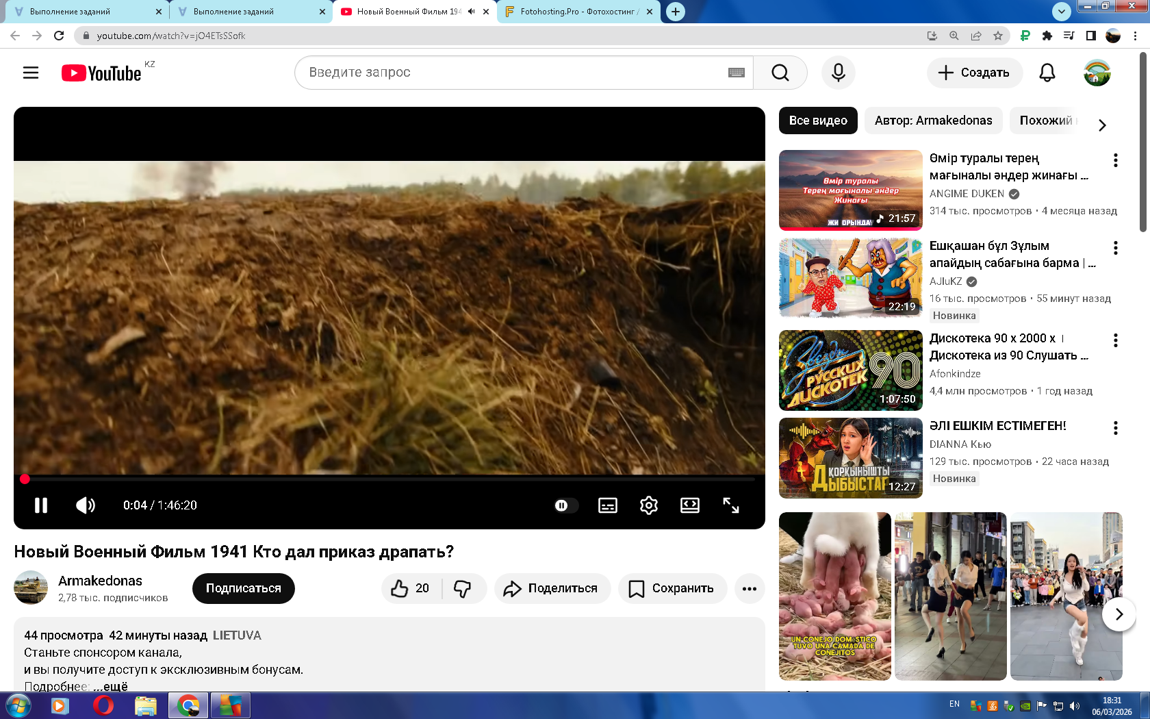The image size is (1150, 719).
Task: Bookmark this page with the star
Action: [998, 36]
